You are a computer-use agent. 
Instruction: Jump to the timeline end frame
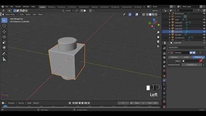coord(89,103)
